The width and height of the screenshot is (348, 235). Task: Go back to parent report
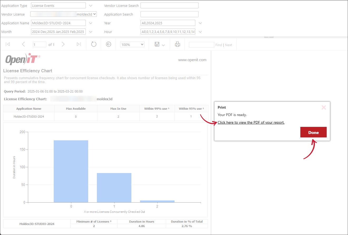tap(108, 44)
